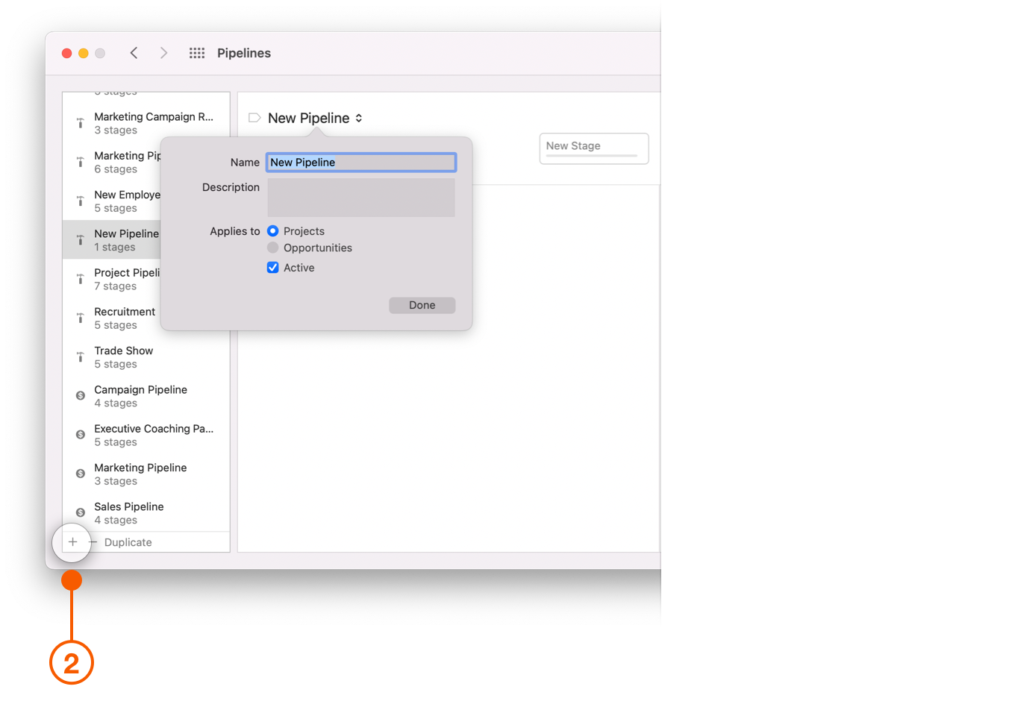Select the Opportunities radio button
This screenshot has width=1015, height=701.
pyautogui.click(x=272, y=248)
